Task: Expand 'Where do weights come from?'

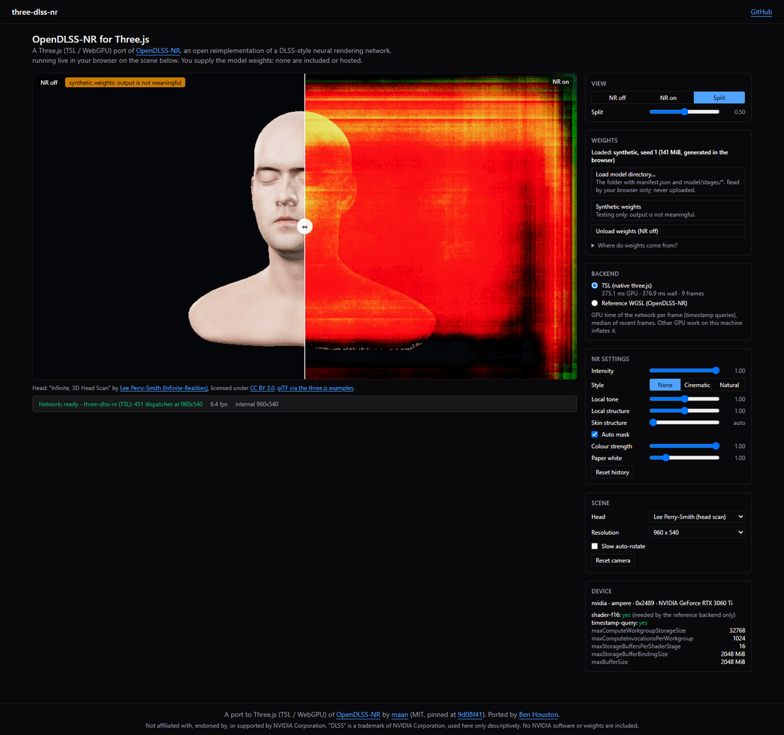Action: [634, 246]
